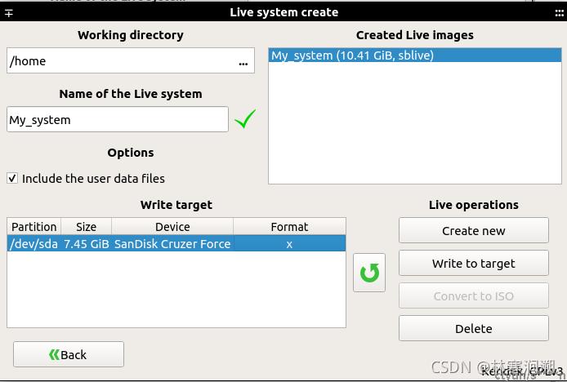Click the Device column header
Image resolution: width=567 pixels, height=382 pixels.
172,227
